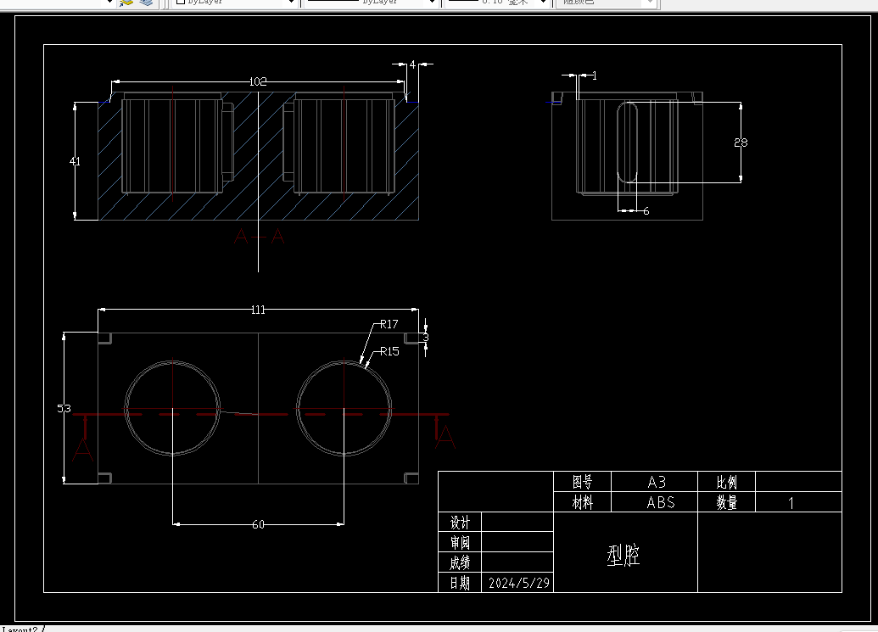Click the A3 drawing number value
The height and width of the screenshot is (632, 878).
[x=657, y=482]
